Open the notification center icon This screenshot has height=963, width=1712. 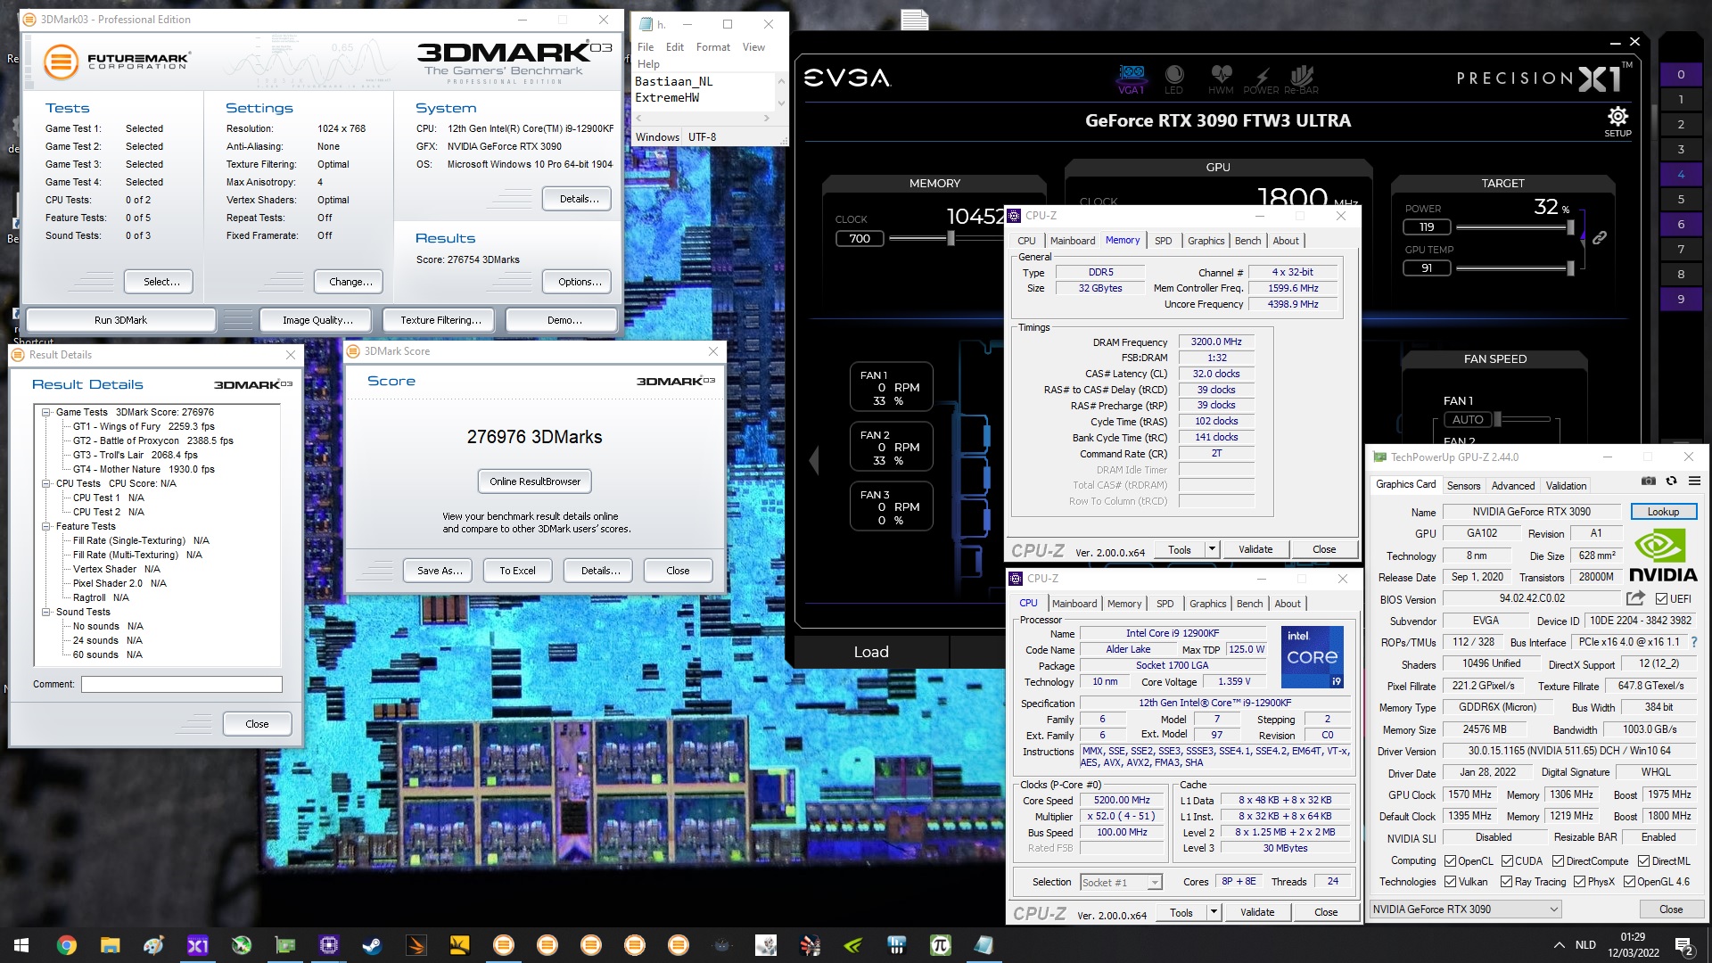point(1683,946)
